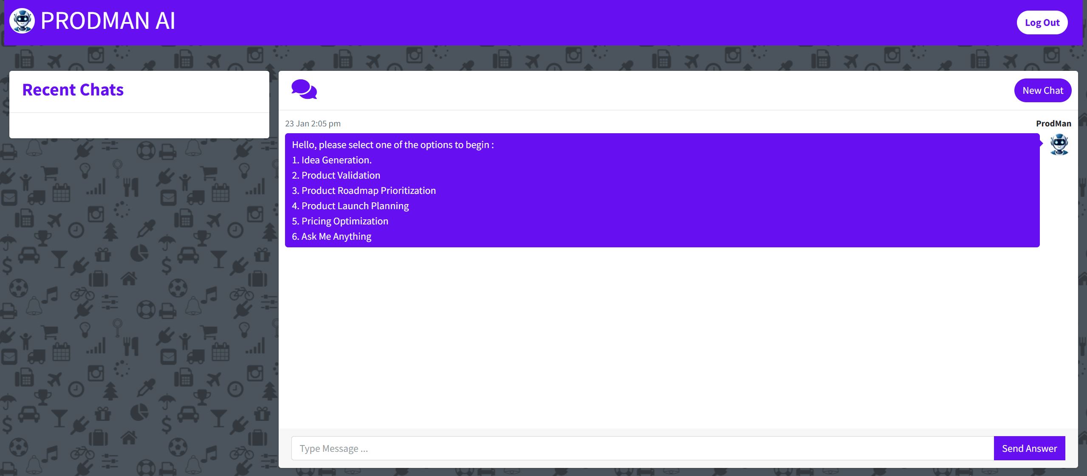Click the Pricing Optimization option line
This screenshot has width=1087, height=476.
click(x=344, y=221)
